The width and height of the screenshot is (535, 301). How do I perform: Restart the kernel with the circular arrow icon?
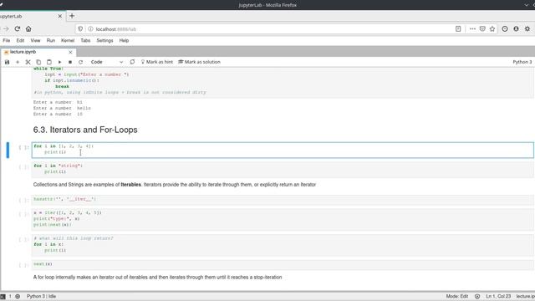point(80,62)
